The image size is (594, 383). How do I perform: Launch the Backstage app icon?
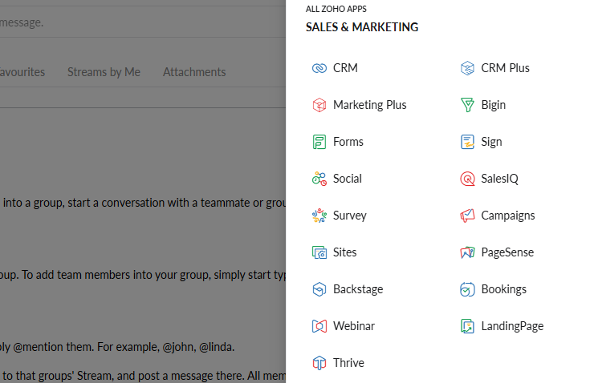coord(319,289)
